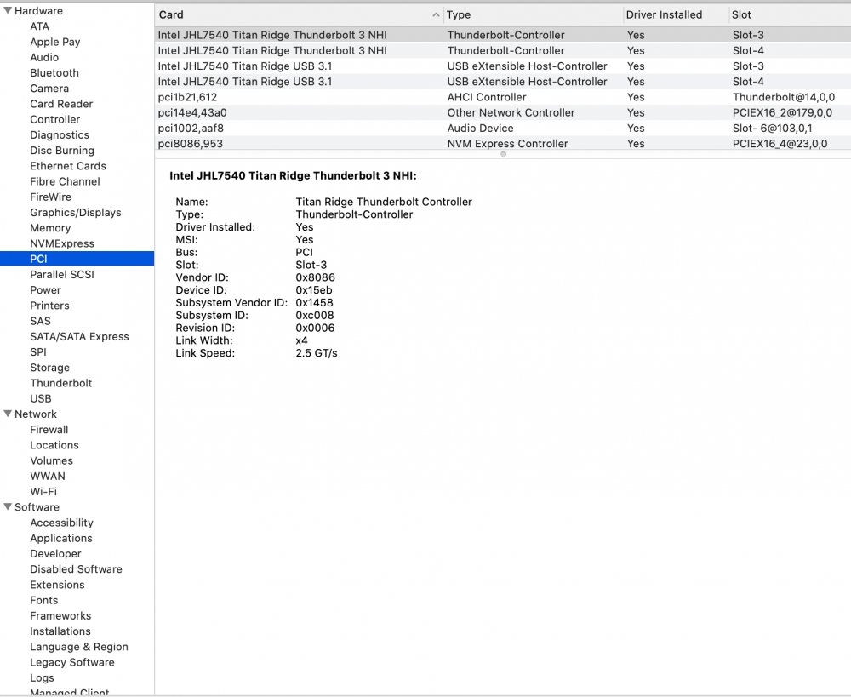Open Logs under Software
The height and width of the screenshot is (697, 851).
point(42,677)
